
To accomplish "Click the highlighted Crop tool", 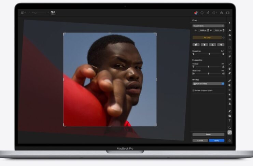I will click(x=229, y=133).
